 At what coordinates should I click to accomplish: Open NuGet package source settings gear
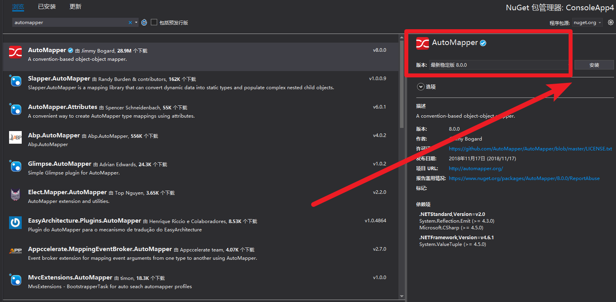coord(610,23)
